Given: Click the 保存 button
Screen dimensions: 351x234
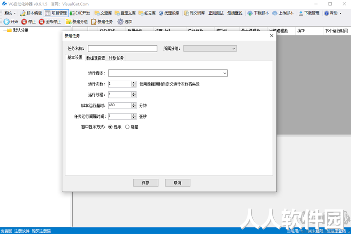Looking at the screenshot, I should pos(146,183).
